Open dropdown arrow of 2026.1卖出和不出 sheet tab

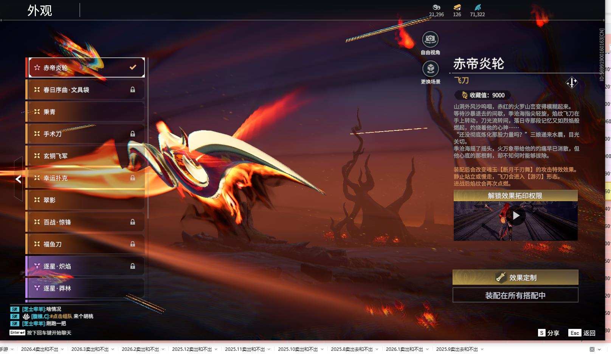click(427, 349)
